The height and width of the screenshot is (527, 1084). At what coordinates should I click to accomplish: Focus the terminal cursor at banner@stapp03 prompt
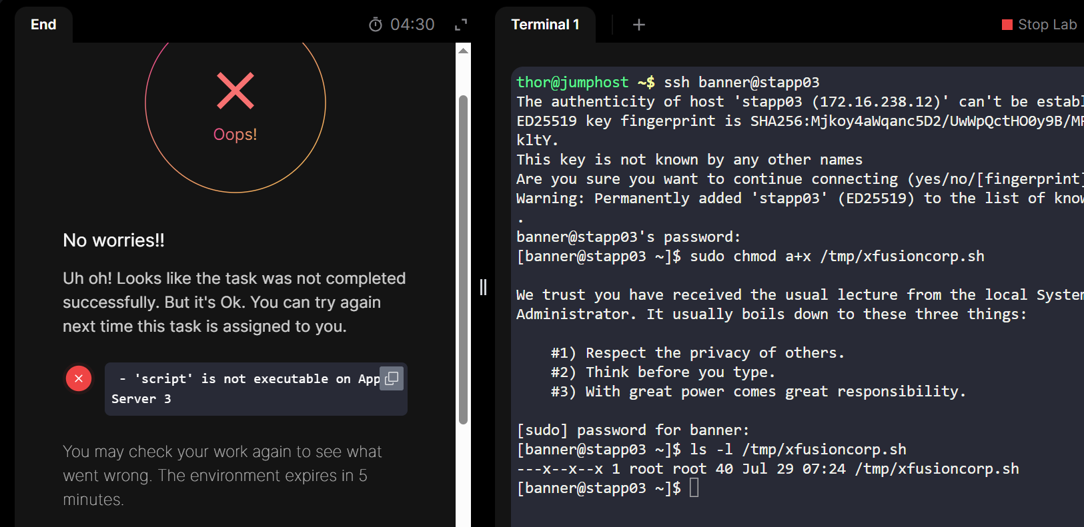[694, 488]
